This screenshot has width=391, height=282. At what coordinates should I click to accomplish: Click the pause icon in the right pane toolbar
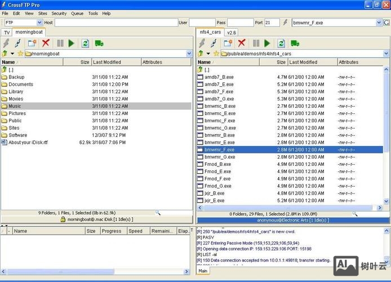256,43
